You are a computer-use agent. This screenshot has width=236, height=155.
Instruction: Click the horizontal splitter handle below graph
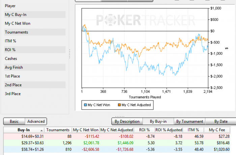[x=120, y=116]
